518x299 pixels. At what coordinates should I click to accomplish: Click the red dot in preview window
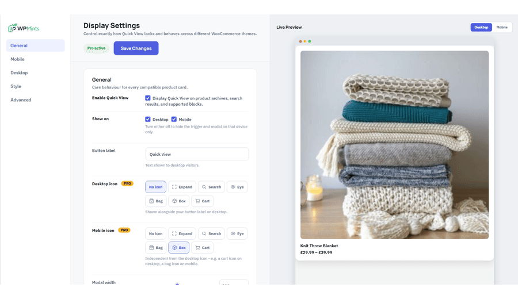pyautogui.click(x=300, y=41)
